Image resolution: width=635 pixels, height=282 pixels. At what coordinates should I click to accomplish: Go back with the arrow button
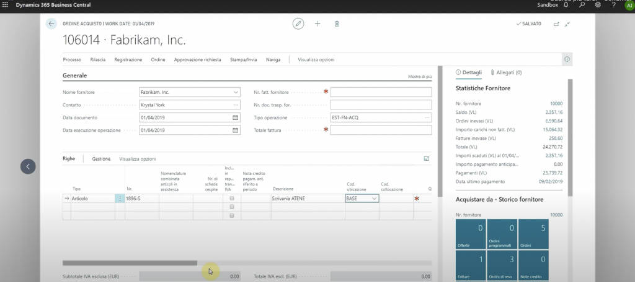pos(51,24)
